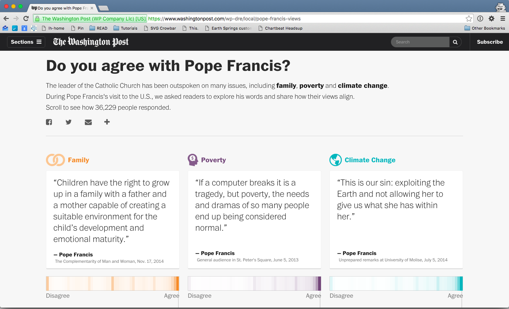Click the Poverty quote card
Screen dimensions: 509x309
coord(255,220)
